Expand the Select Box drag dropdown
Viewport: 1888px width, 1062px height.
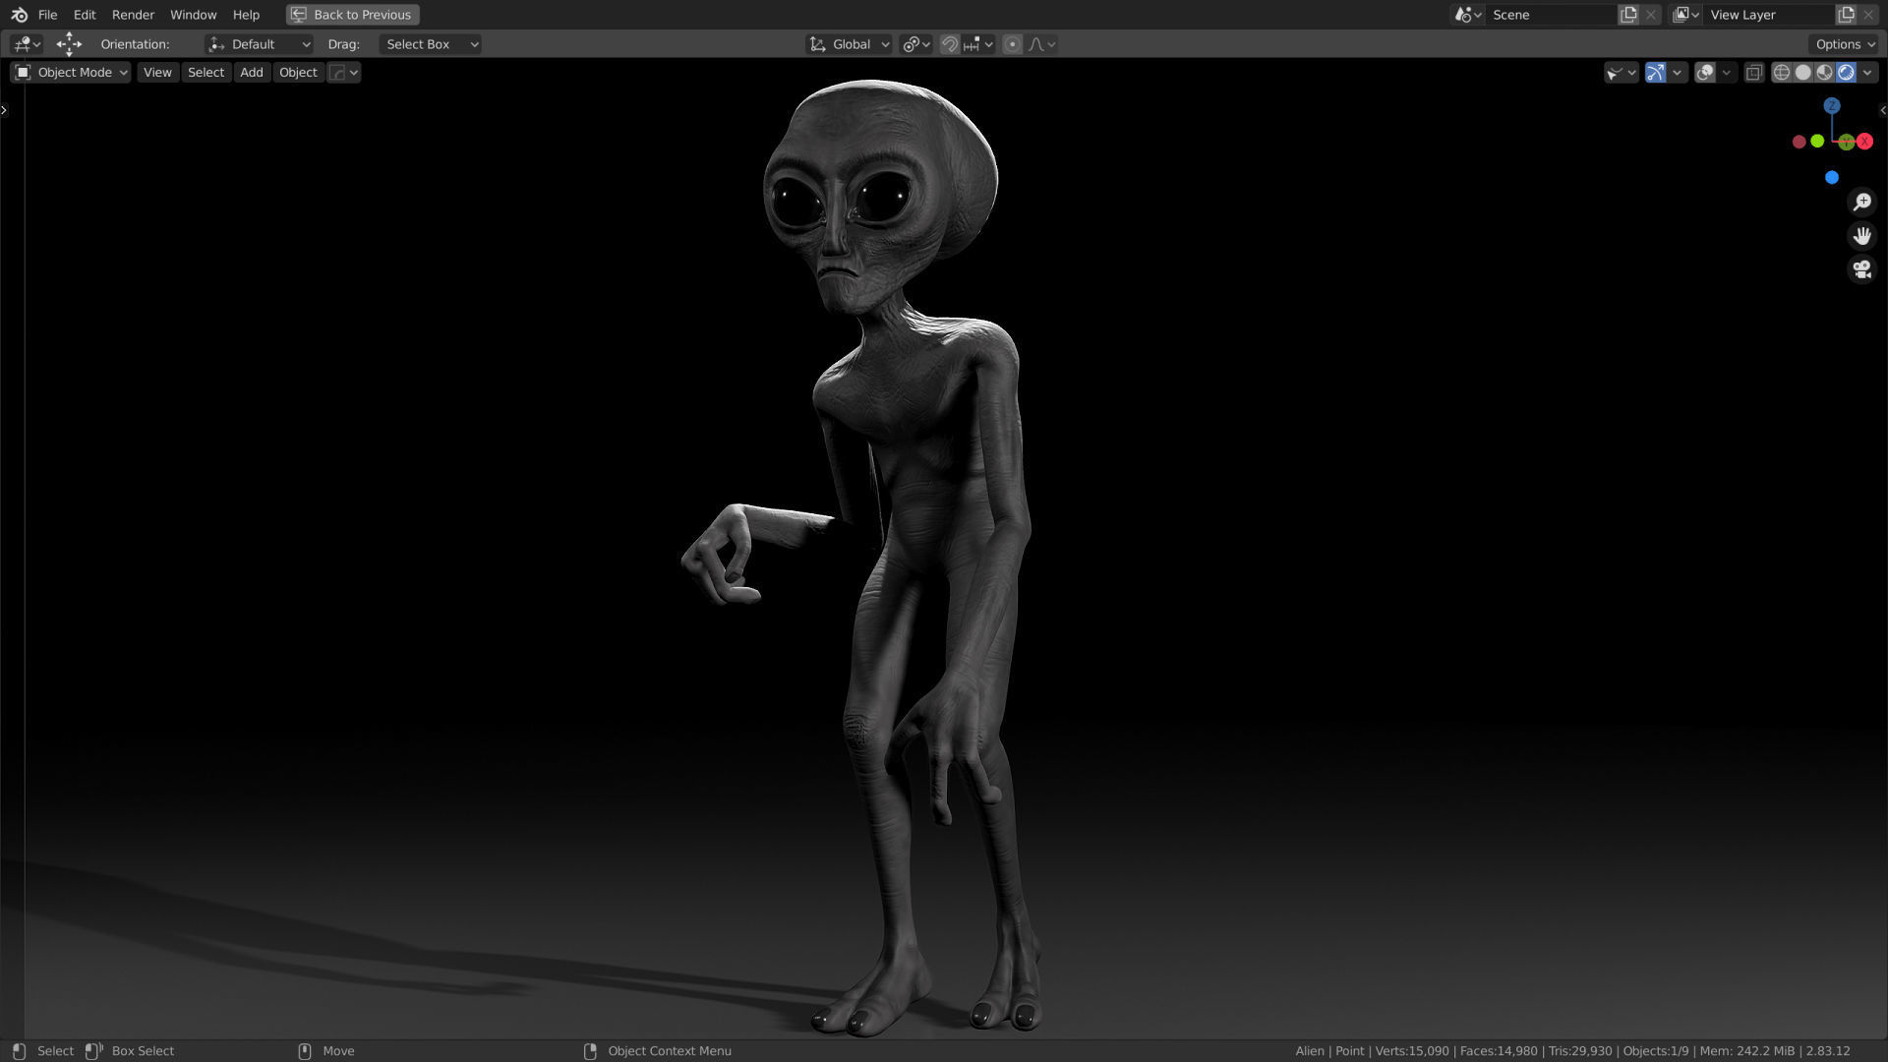pos(430,44)
